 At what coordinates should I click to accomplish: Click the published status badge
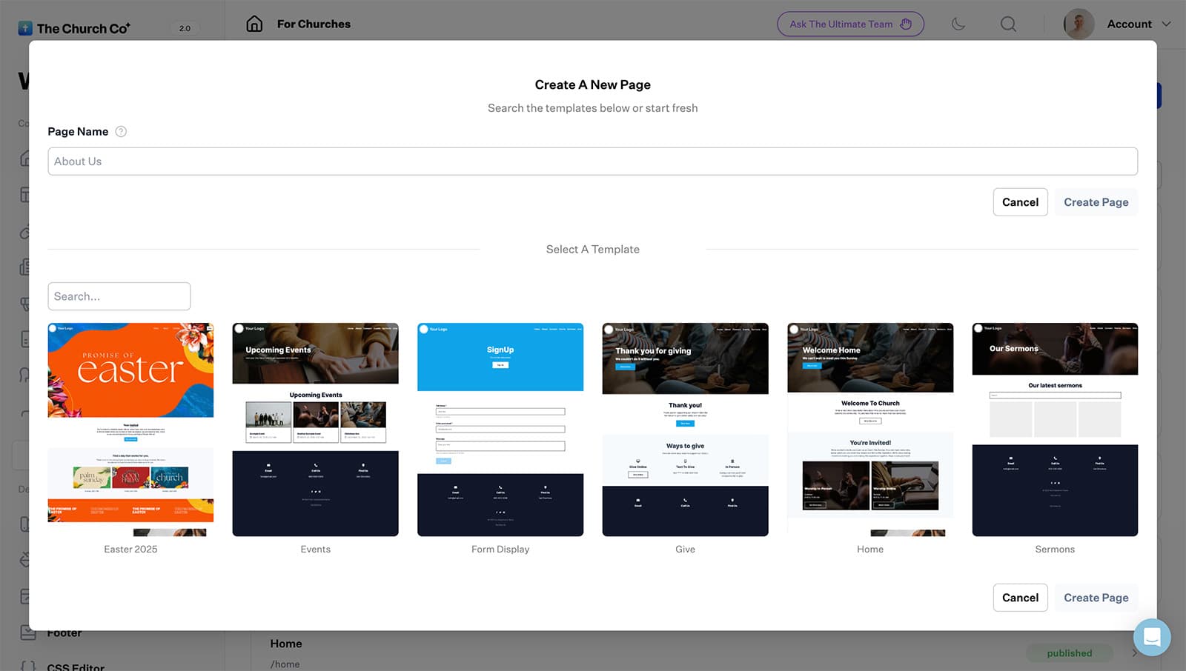click(x=1069, y=653)
